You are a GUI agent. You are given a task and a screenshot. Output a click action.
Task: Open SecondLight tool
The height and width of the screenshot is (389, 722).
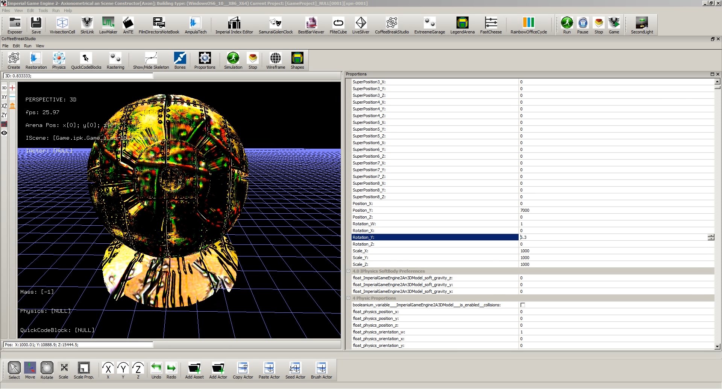(x=642, y=25)
